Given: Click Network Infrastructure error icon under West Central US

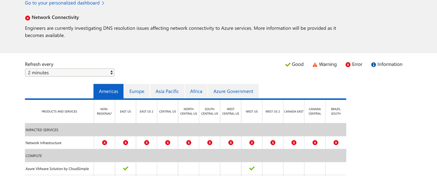Looking at the screenshot, I should 231,142.
